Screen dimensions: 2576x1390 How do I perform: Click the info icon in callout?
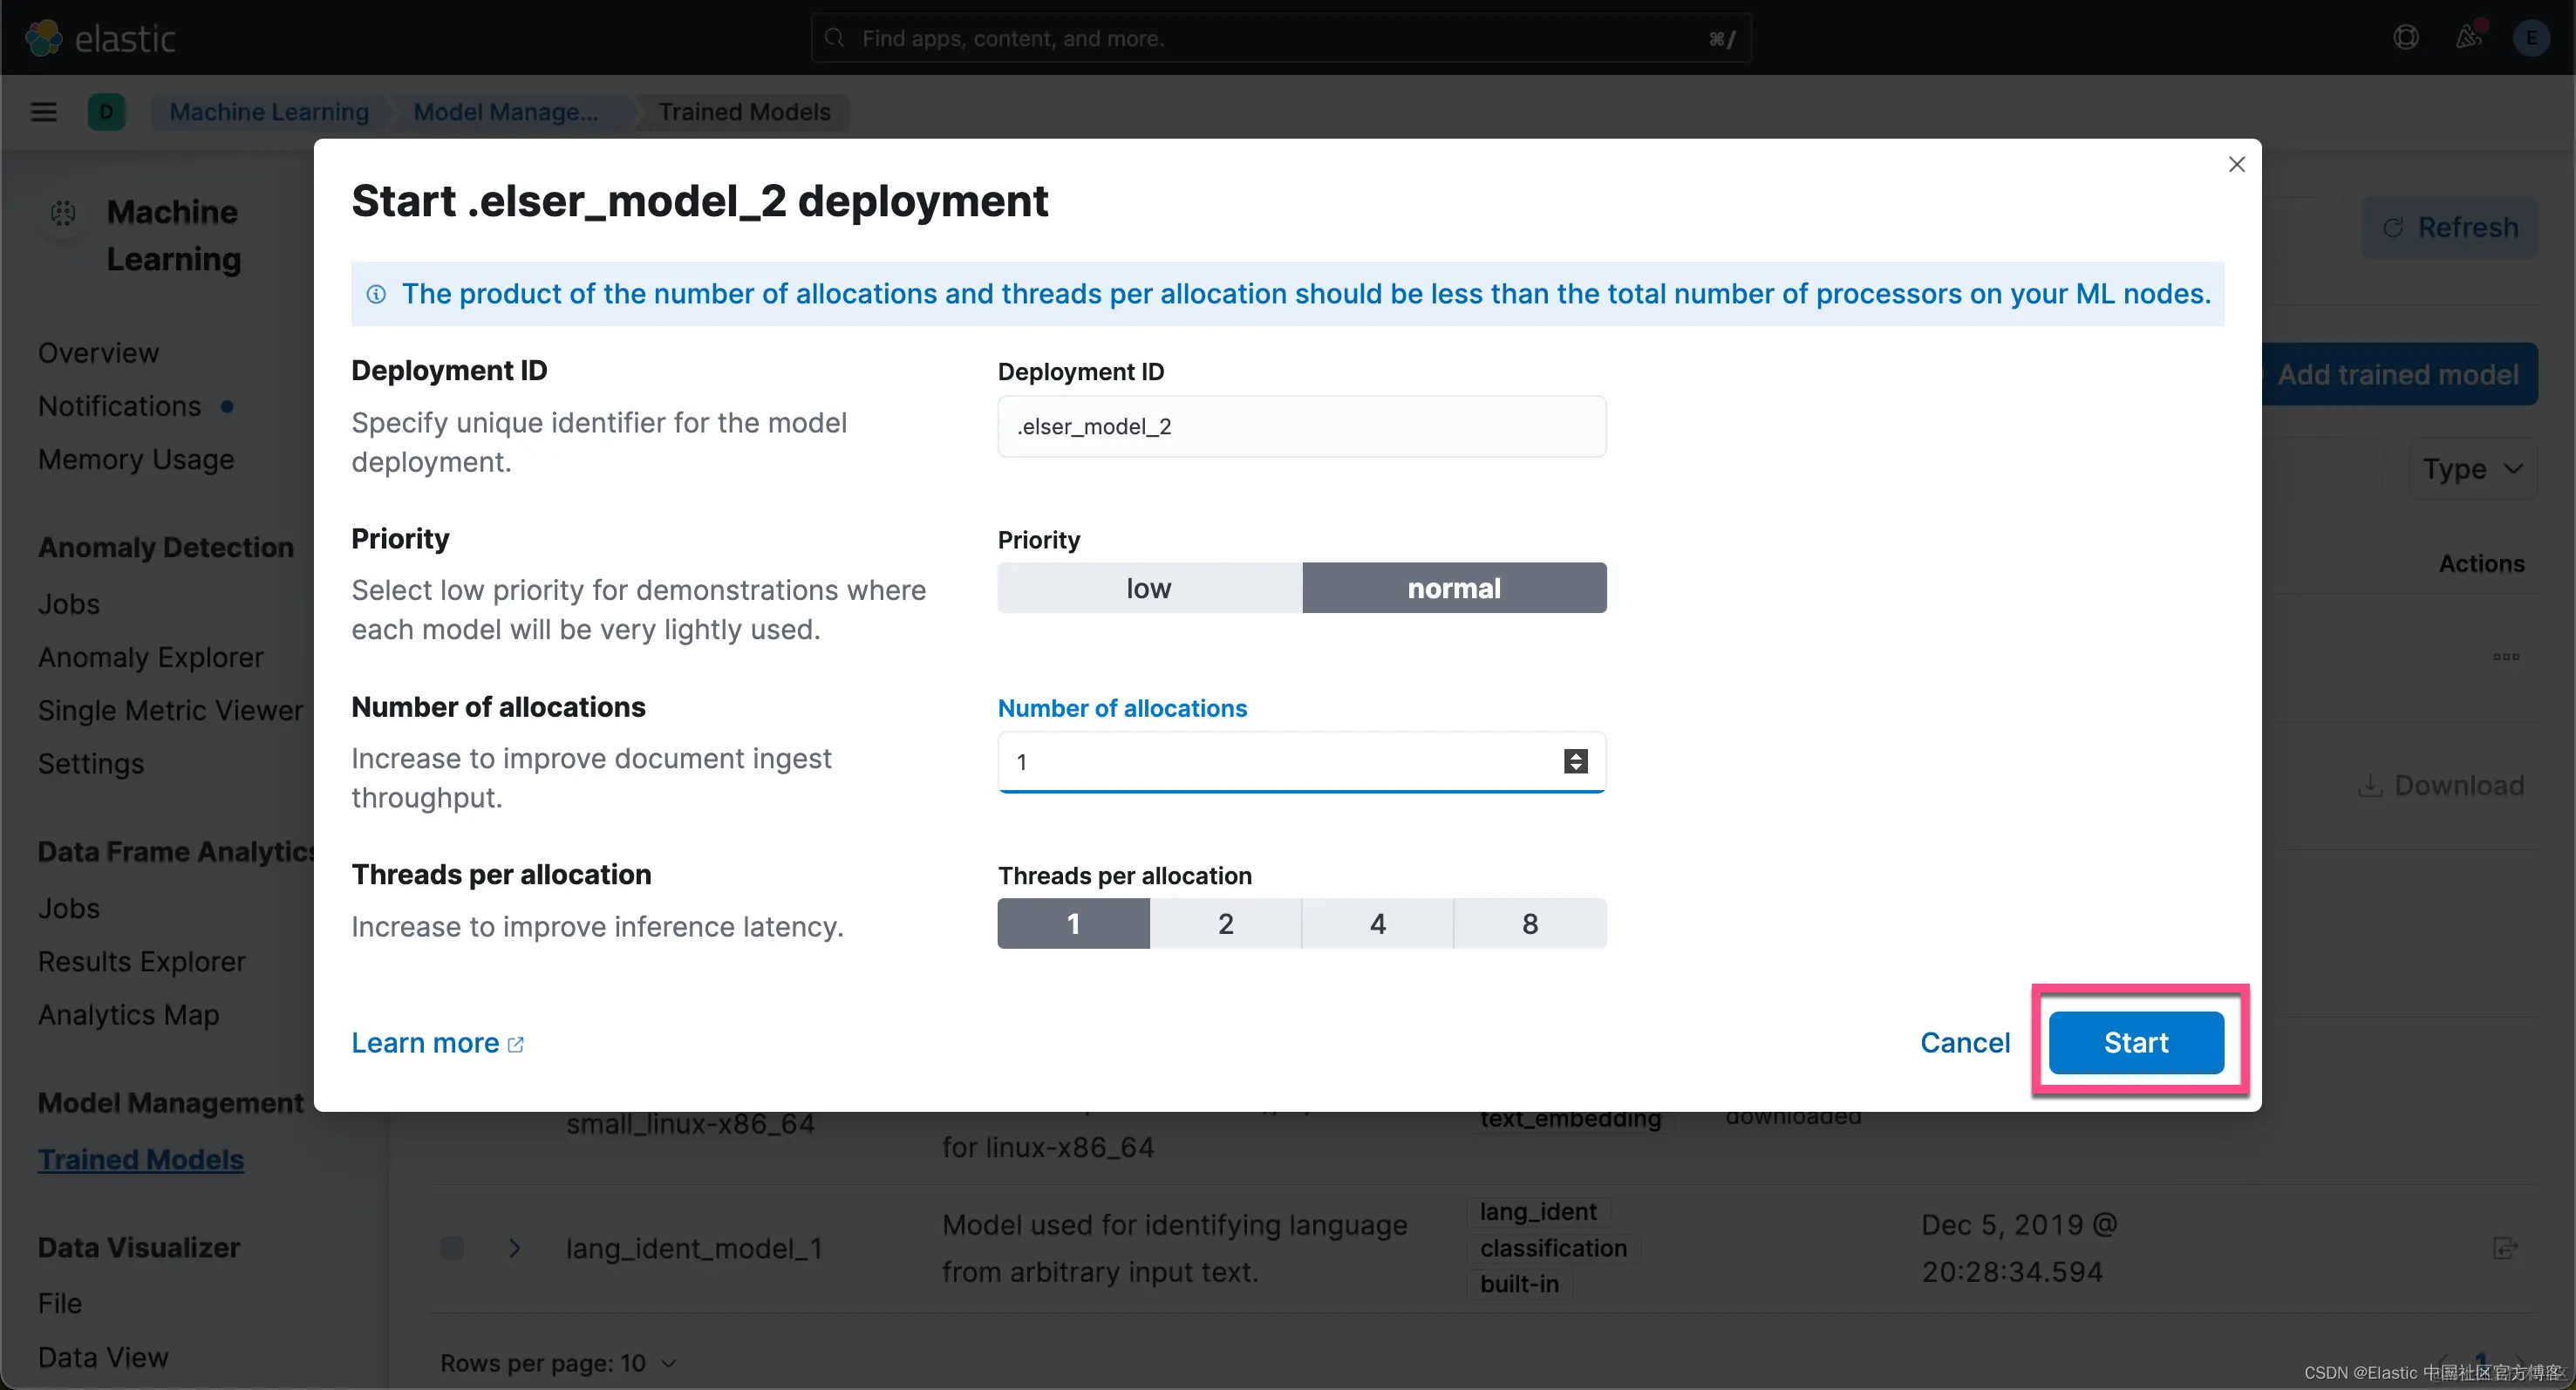coord(376,294)
